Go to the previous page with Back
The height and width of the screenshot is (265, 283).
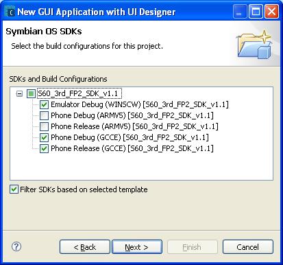click(85, 247)
